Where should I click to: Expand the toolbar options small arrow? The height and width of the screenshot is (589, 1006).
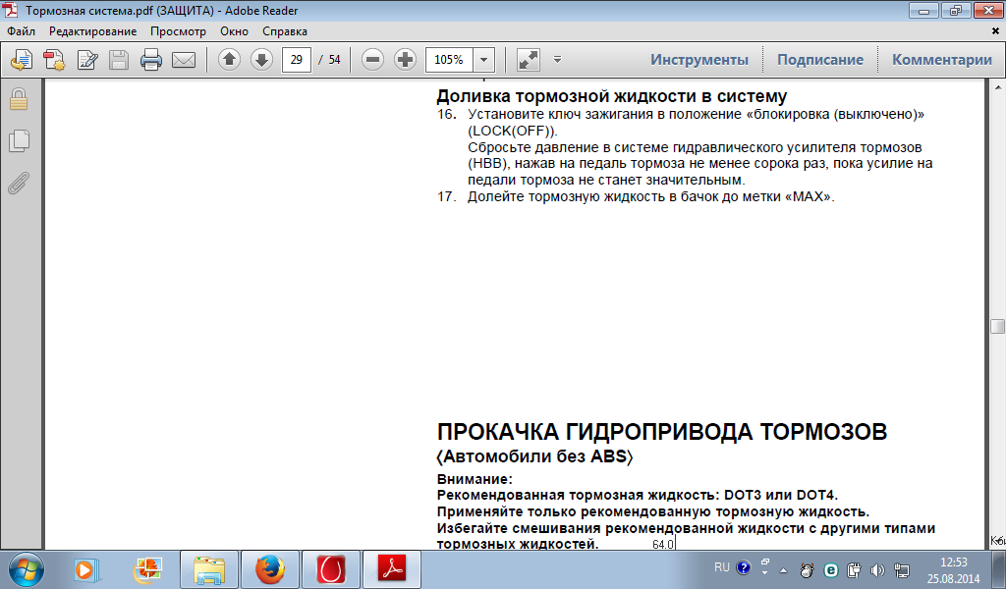point(557,60)
